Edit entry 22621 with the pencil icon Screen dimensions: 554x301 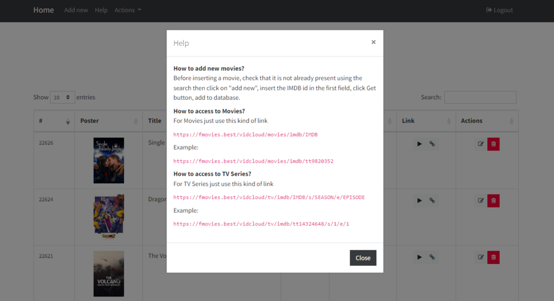[x=481, y=257]
